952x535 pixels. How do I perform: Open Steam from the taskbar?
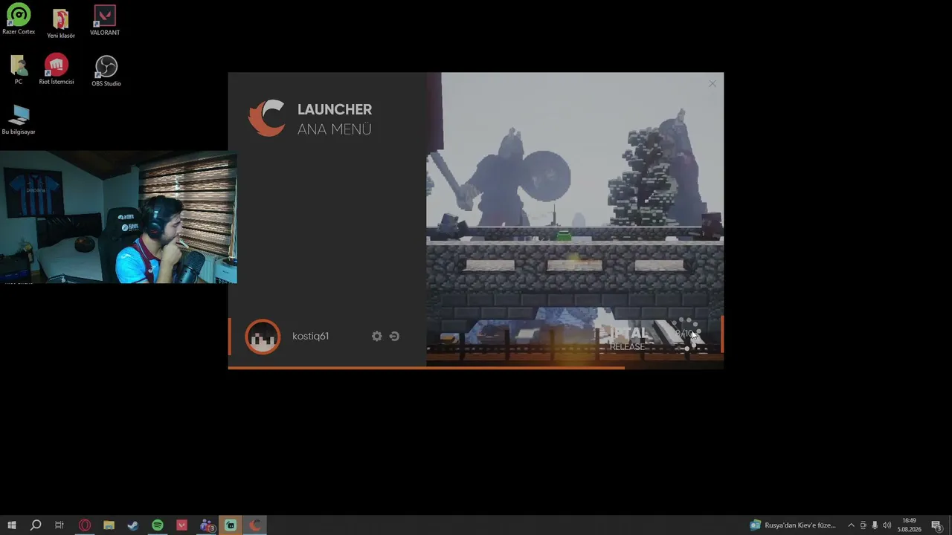tap(133, 525)
